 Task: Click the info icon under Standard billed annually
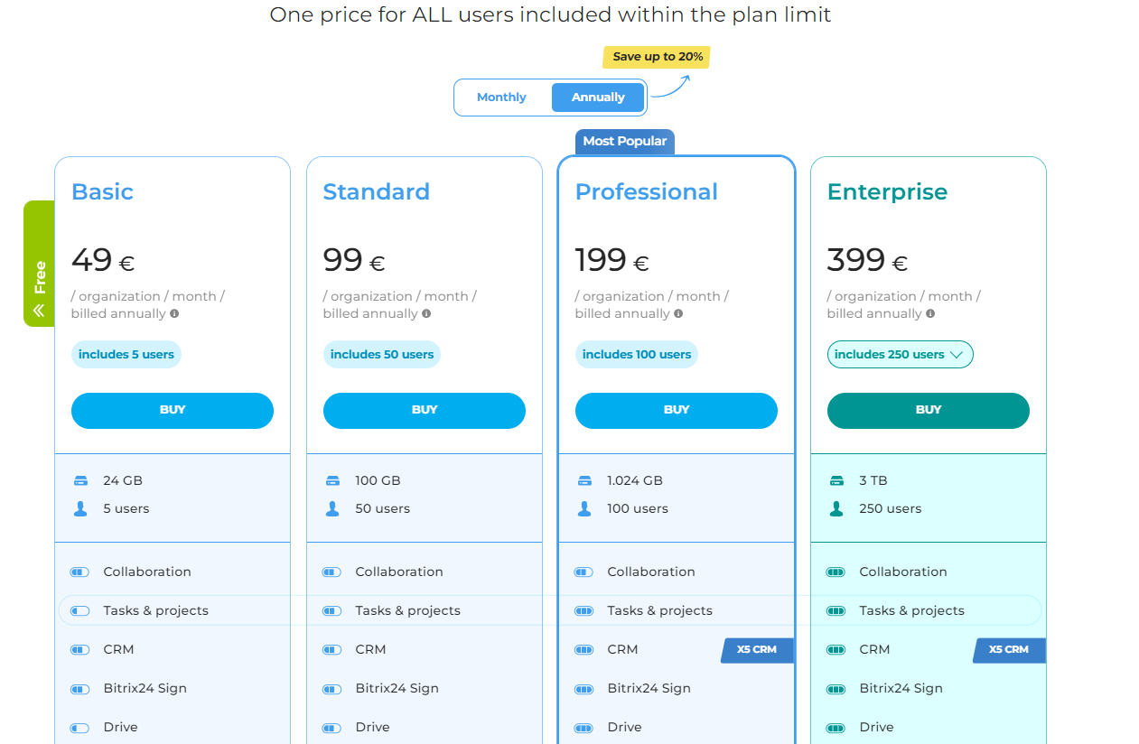pos(426,314)
